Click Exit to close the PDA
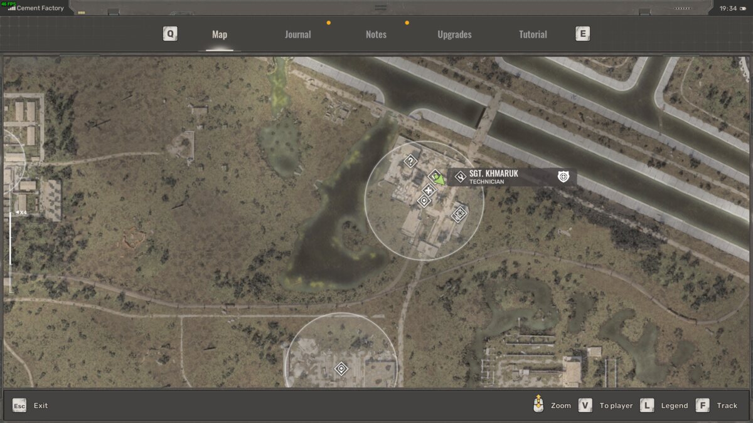 point(41,405)
